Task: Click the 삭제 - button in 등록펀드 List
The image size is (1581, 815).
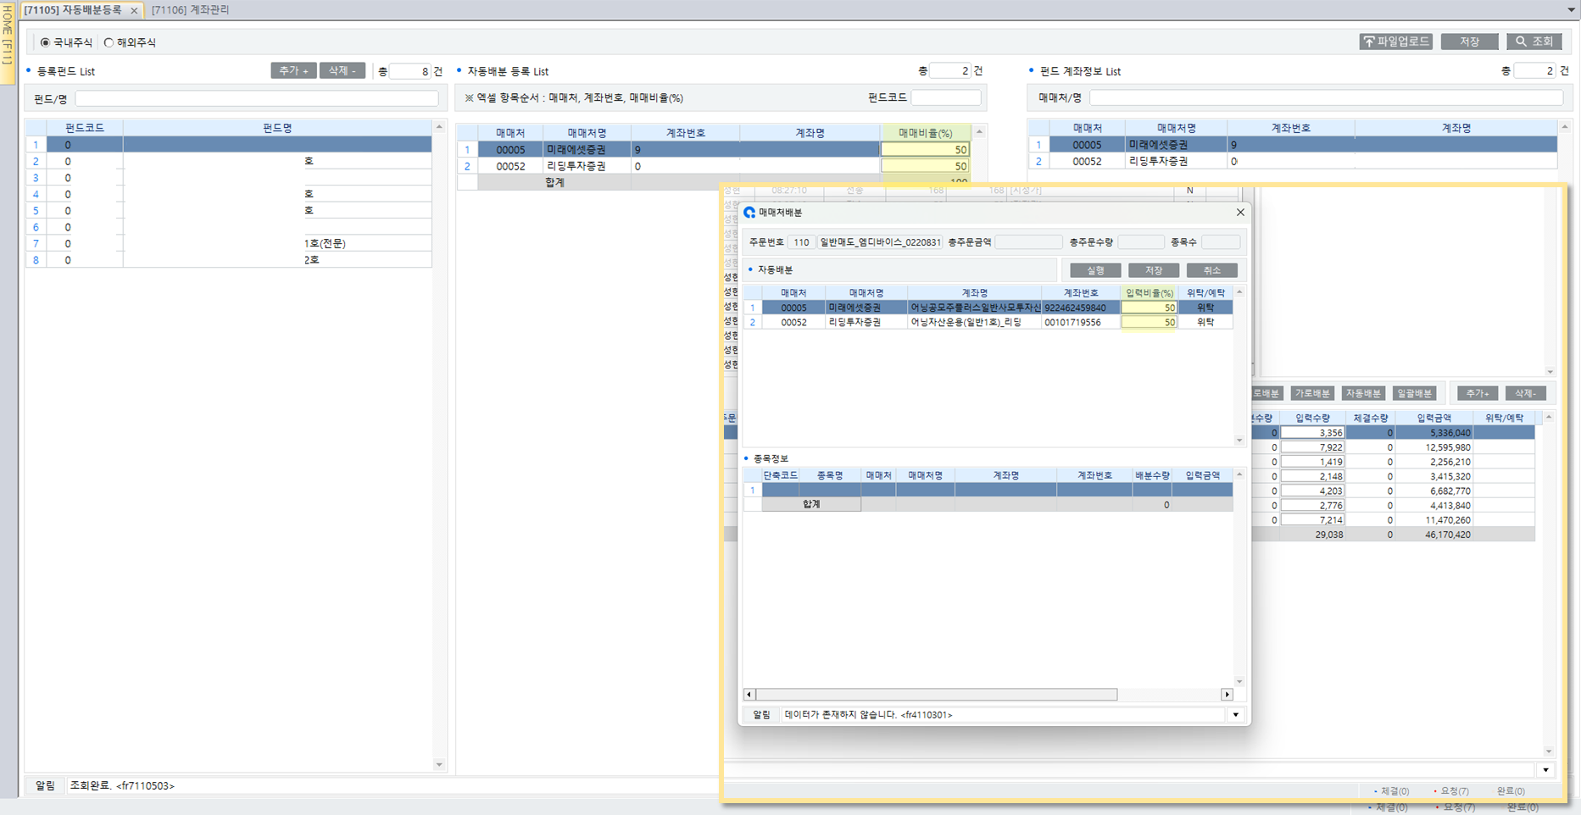Action: 342,71
